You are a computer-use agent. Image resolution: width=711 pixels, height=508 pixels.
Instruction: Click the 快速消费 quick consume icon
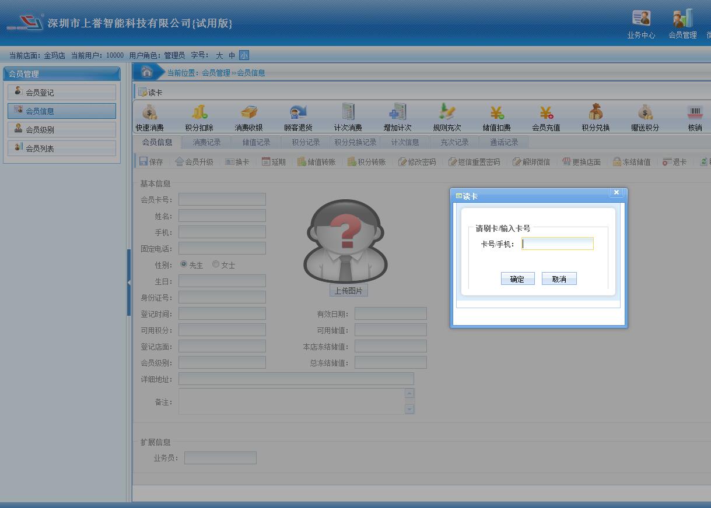[149, 112]
